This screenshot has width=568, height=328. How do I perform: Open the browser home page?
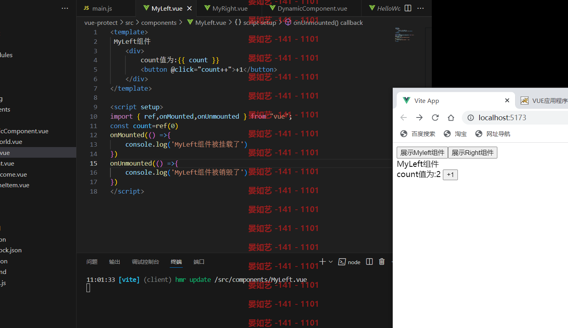(x=451, y=117)
